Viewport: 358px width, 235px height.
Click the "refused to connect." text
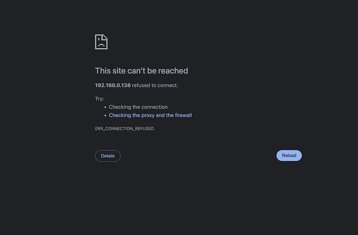[x=155, y=85]
